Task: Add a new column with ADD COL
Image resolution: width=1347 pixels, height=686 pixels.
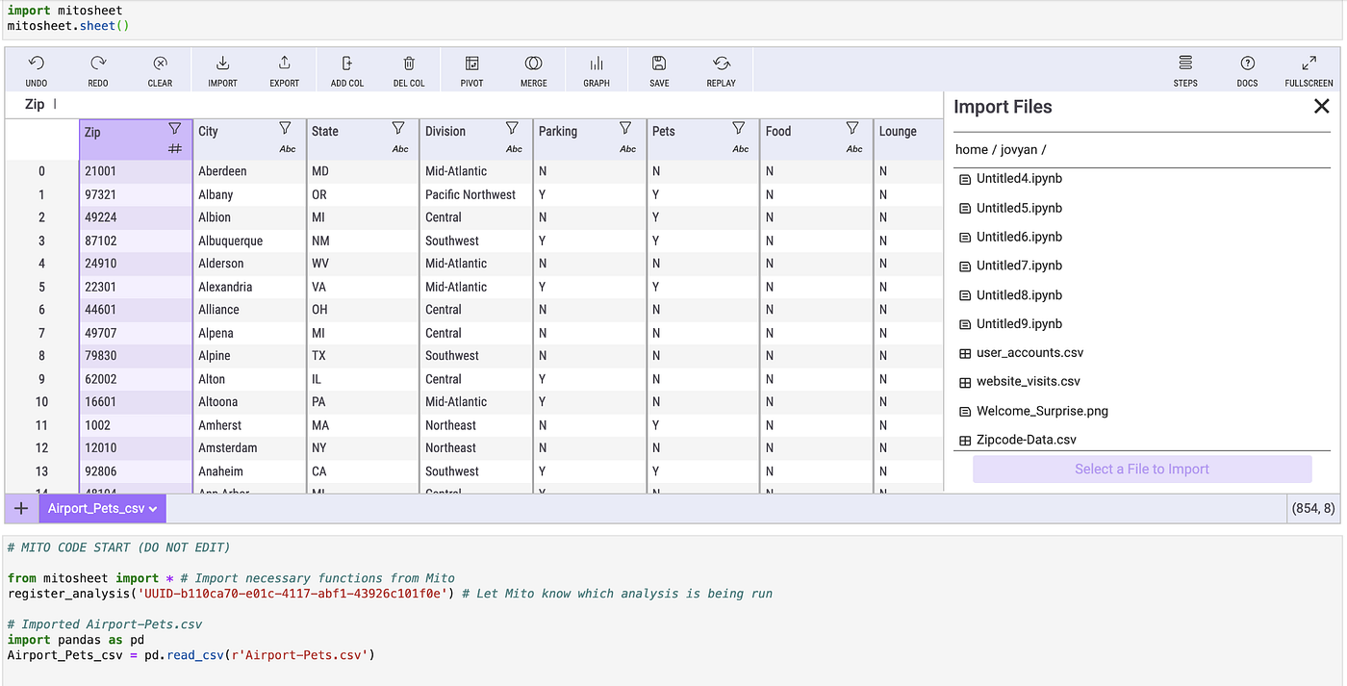Action: coord(346,68)
